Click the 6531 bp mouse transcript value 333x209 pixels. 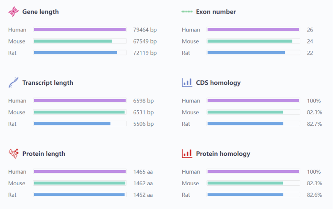(143, 112)
